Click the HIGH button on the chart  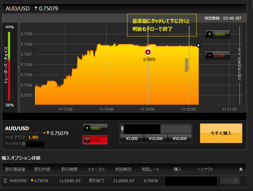tap(218, 34)
